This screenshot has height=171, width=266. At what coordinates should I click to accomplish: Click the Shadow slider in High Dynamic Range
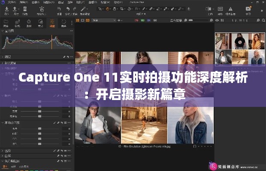pos(40,134)
